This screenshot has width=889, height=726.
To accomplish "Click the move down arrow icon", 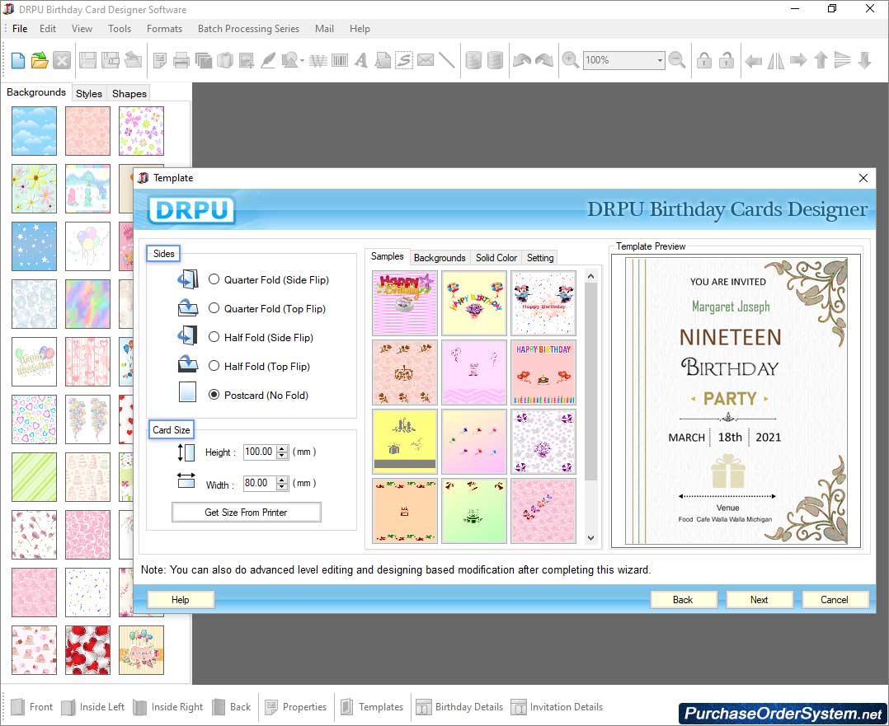I will tap(864, 60).
